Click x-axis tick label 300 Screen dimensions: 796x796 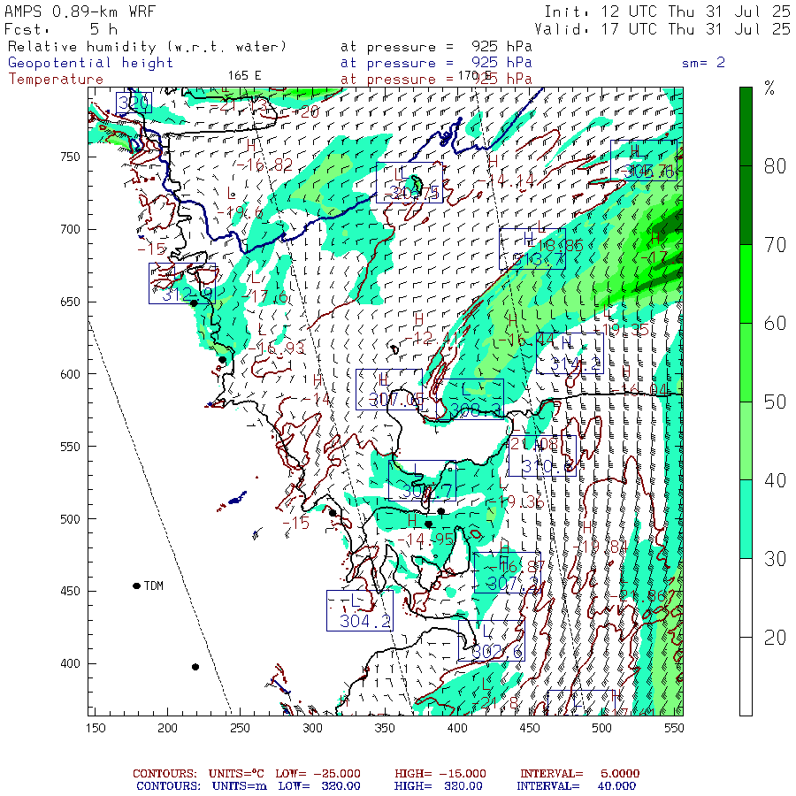313,729
